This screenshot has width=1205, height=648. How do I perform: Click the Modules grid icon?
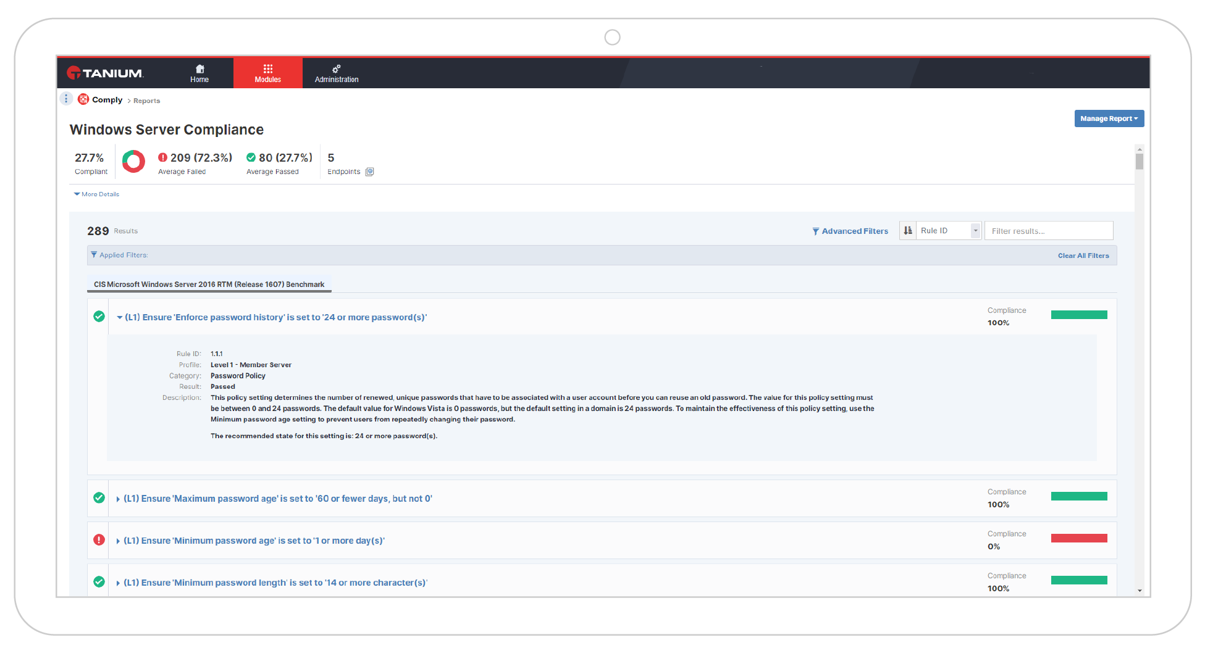pos(268,69)
